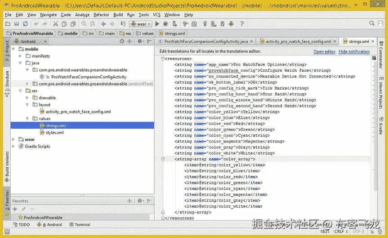Click the Search Everywhere magnifier icon
The image size is (388, 238).
tap(372, 23)
